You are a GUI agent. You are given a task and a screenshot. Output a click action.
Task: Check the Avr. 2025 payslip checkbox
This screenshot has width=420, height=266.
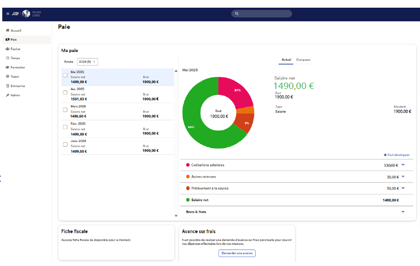65,92
